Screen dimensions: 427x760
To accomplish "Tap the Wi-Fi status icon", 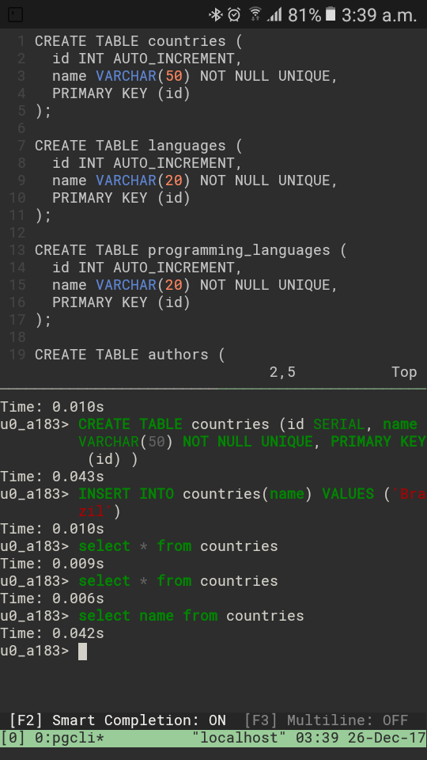I will click(255, 15).
